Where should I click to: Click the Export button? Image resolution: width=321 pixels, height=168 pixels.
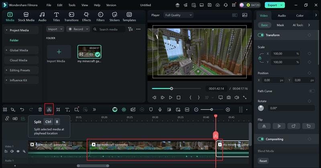(x=275, y=5)
